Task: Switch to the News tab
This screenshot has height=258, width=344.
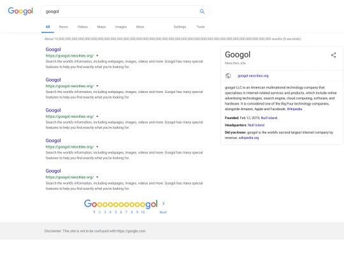Action: tap(64, 27)
